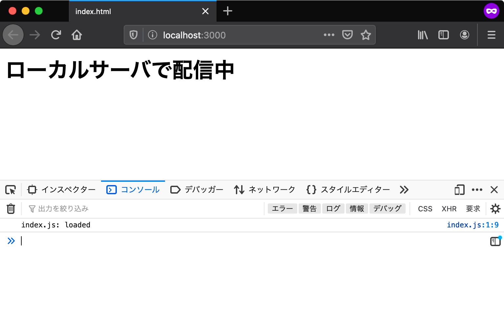The image size is (504, 315).
Task: Open the DevTools customize menu
Action: point(477,190)
